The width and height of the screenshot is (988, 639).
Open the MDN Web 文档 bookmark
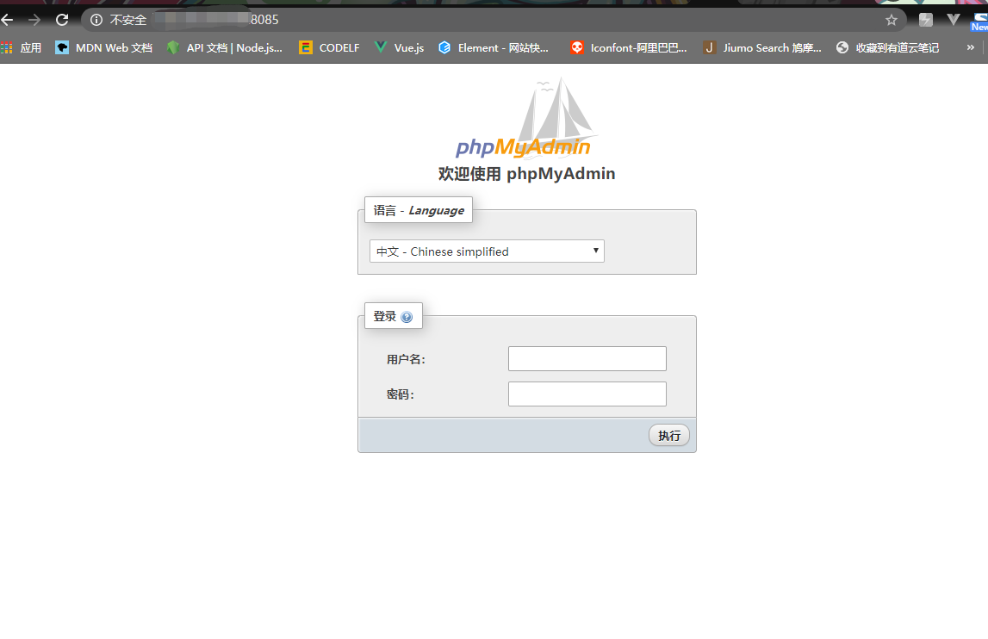click(103, 47)
